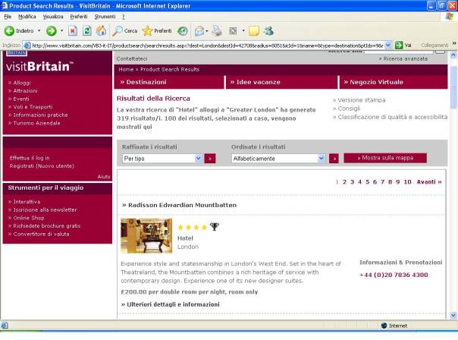Click the Stop page loading icon

pyautogui.click(x=73, y=30)
